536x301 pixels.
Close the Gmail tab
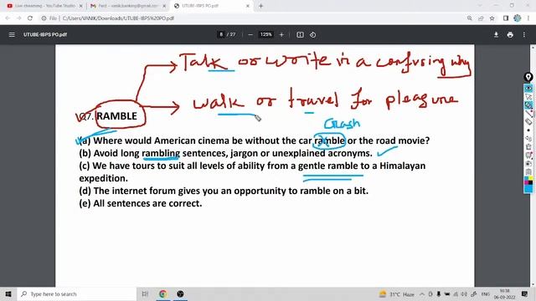tap(164, 6)
